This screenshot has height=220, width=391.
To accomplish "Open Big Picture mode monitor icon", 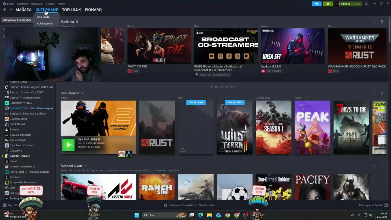I will point(367,4).
